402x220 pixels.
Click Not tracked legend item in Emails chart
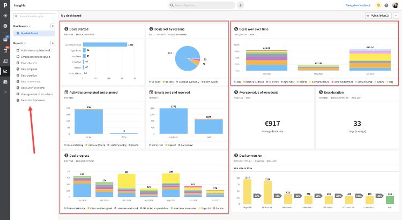click(156, 145)
